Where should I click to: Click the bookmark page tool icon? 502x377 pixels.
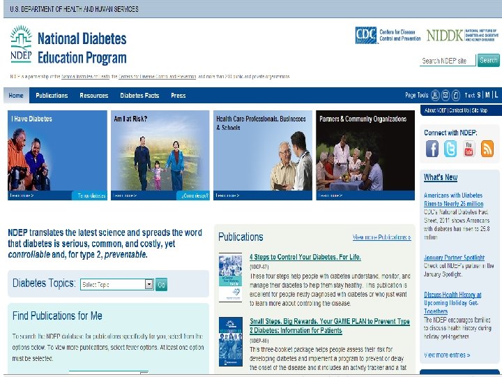(456, 95)
